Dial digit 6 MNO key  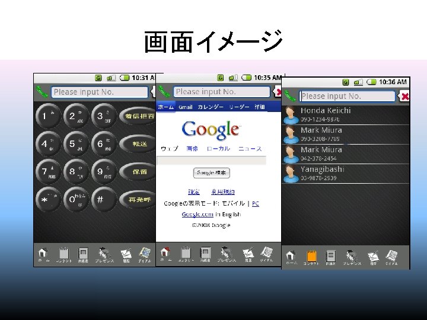pyautogui.click(x=104, y=143)
